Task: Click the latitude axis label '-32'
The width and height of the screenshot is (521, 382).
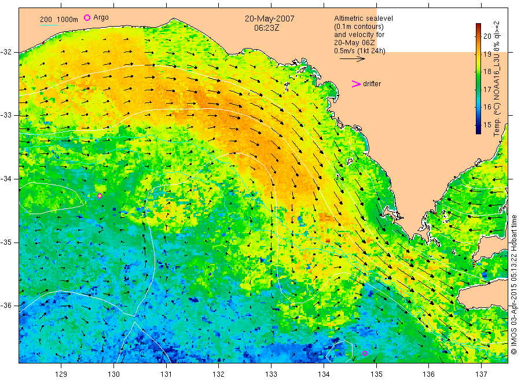Action: point(6,52)
